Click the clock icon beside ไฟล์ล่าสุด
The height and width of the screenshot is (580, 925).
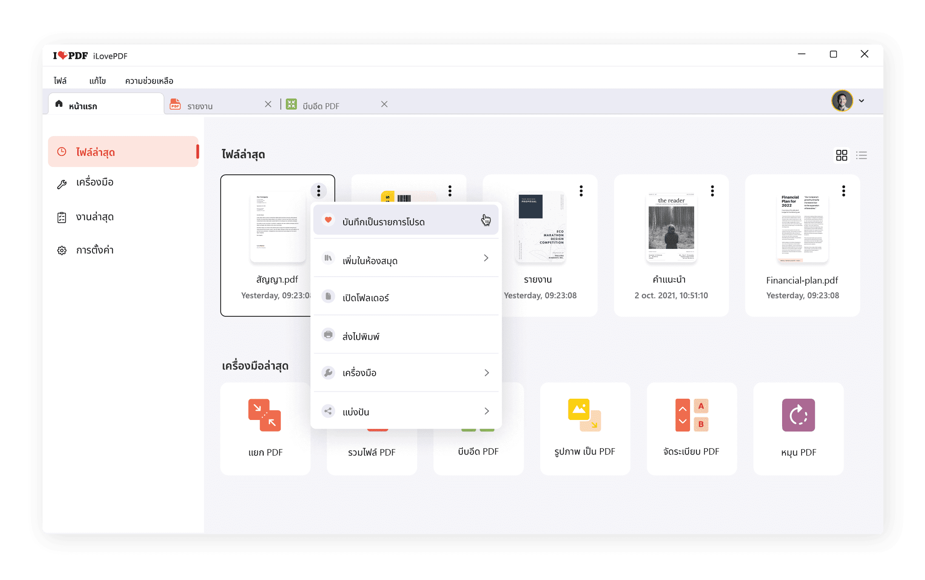pyautogui.click(x=62, y=152)
